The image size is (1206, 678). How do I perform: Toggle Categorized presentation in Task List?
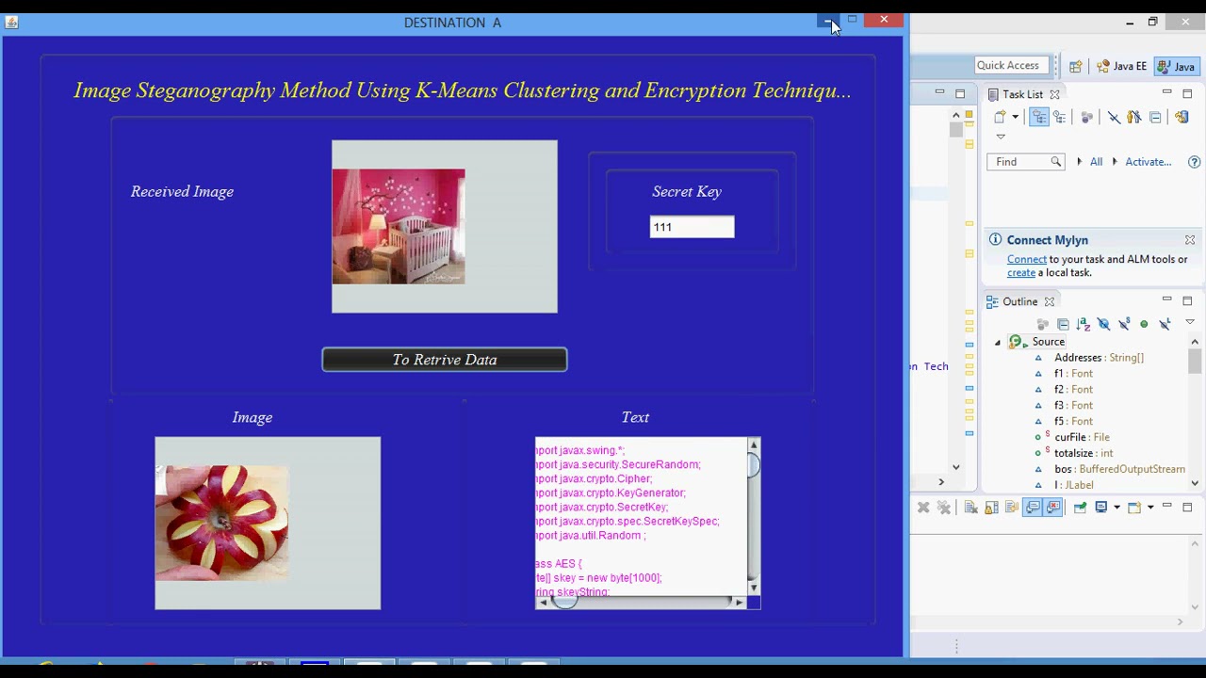click(1039, 117)
